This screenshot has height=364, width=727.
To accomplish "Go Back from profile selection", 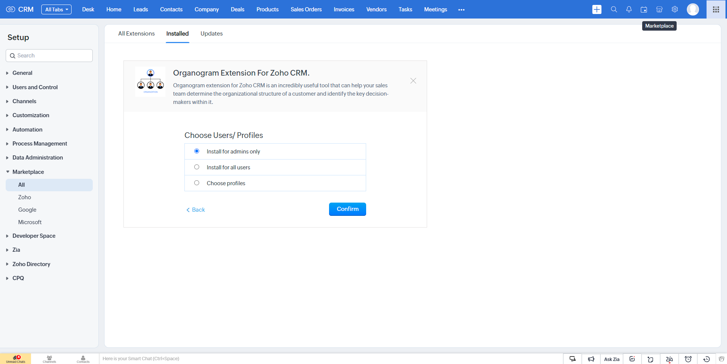I will [195, 210].
